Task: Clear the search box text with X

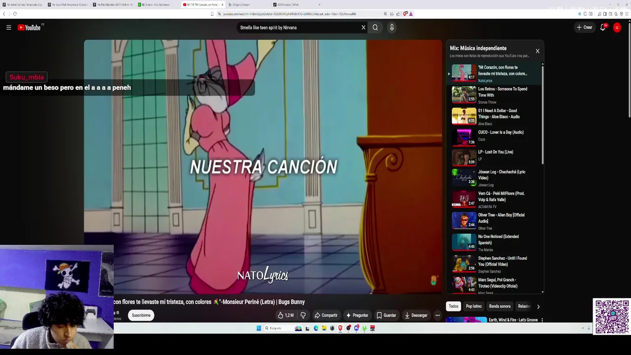Action: tap(363, 28)
